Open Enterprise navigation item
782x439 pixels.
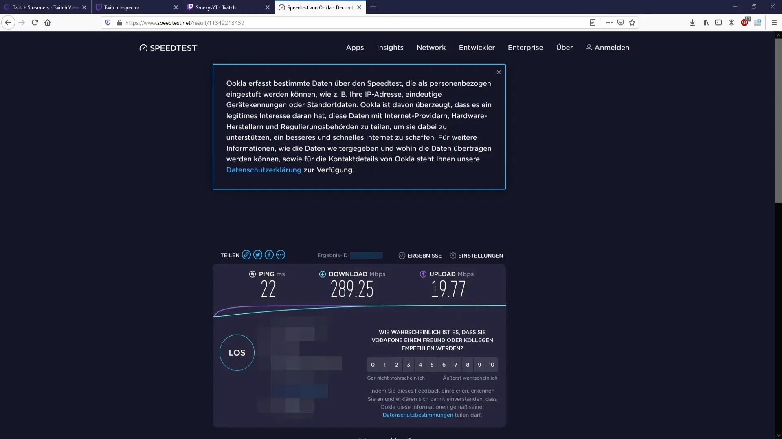(525, 48)
